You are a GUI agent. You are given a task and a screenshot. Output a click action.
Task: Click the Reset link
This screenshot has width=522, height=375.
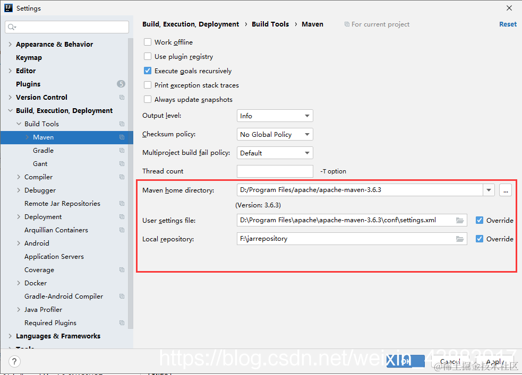pos(508,24)
